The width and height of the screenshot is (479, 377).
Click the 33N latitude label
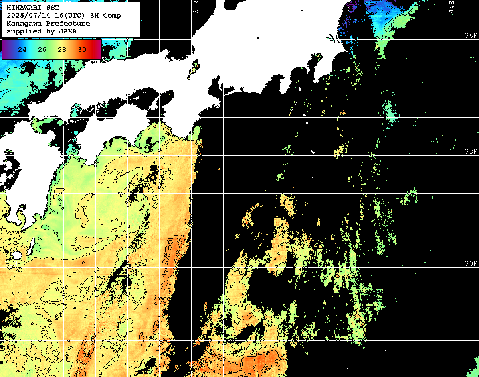pos(471,152)
